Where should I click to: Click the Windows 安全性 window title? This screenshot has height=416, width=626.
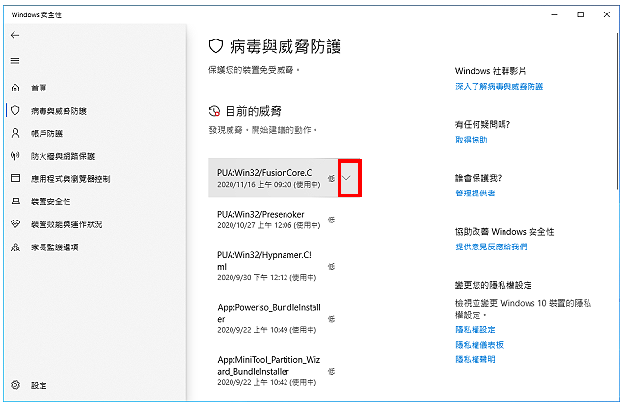(37, 14)
